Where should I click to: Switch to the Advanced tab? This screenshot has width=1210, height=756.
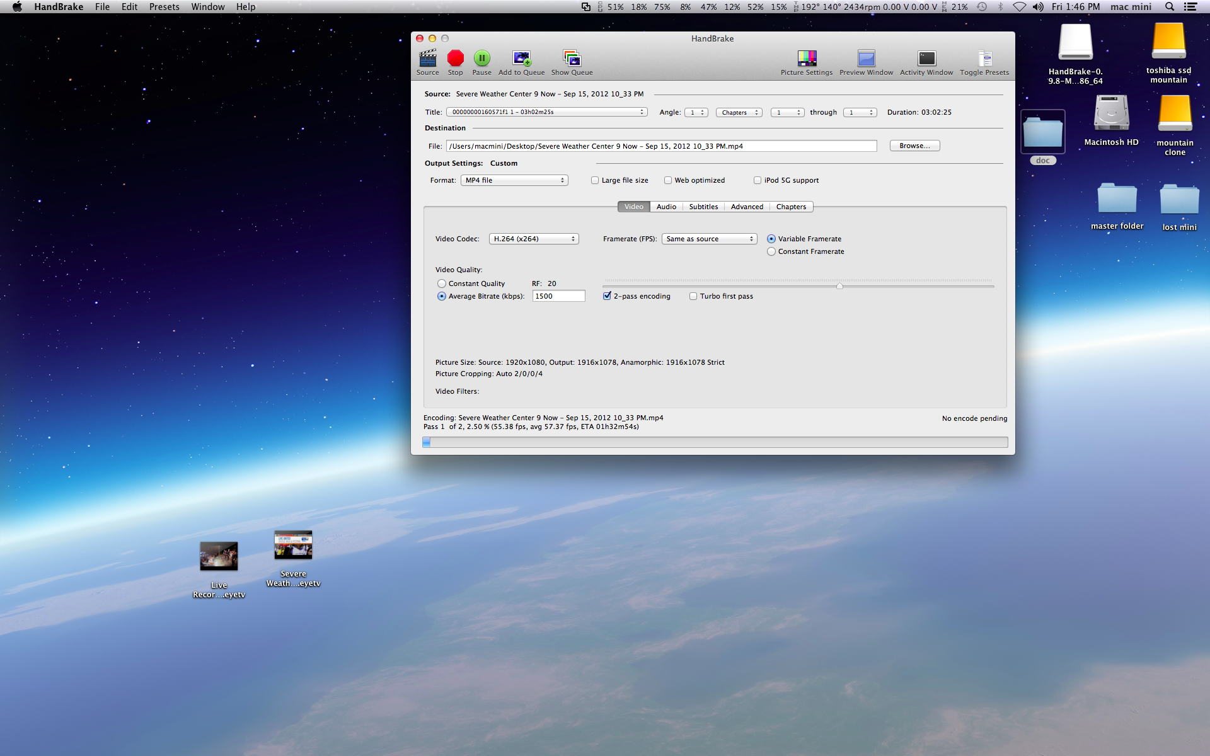click(747, 207)
